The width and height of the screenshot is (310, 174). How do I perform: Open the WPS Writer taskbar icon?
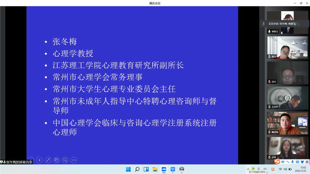[x=173, y=169]
